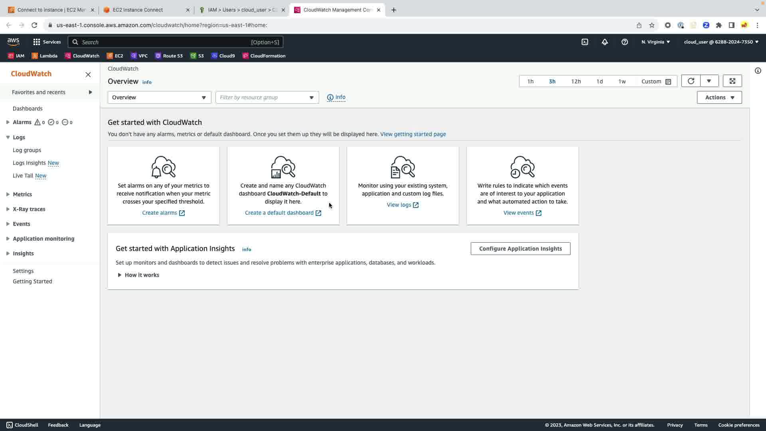Enter full screen mode with expand icon
Image resolution: width=766 pixels, height=431 pixels.
(732, 81)
